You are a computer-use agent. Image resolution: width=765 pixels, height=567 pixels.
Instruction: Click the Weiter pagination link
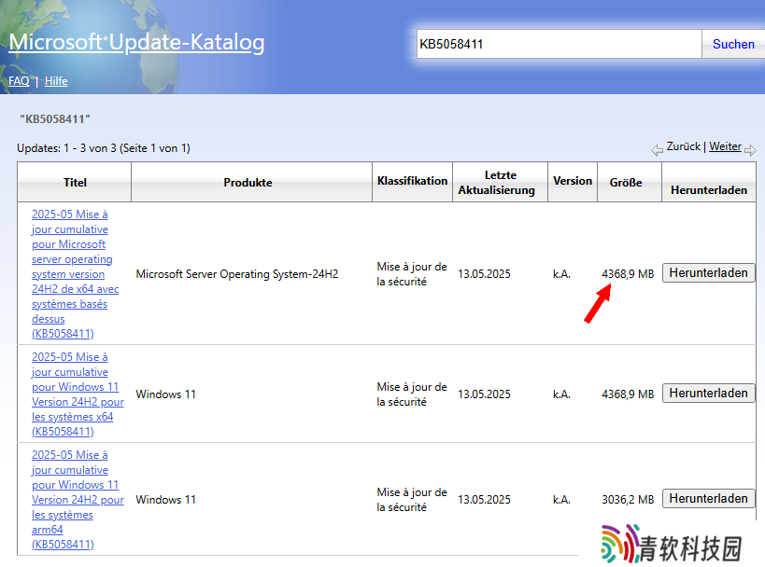coord(725,146)
